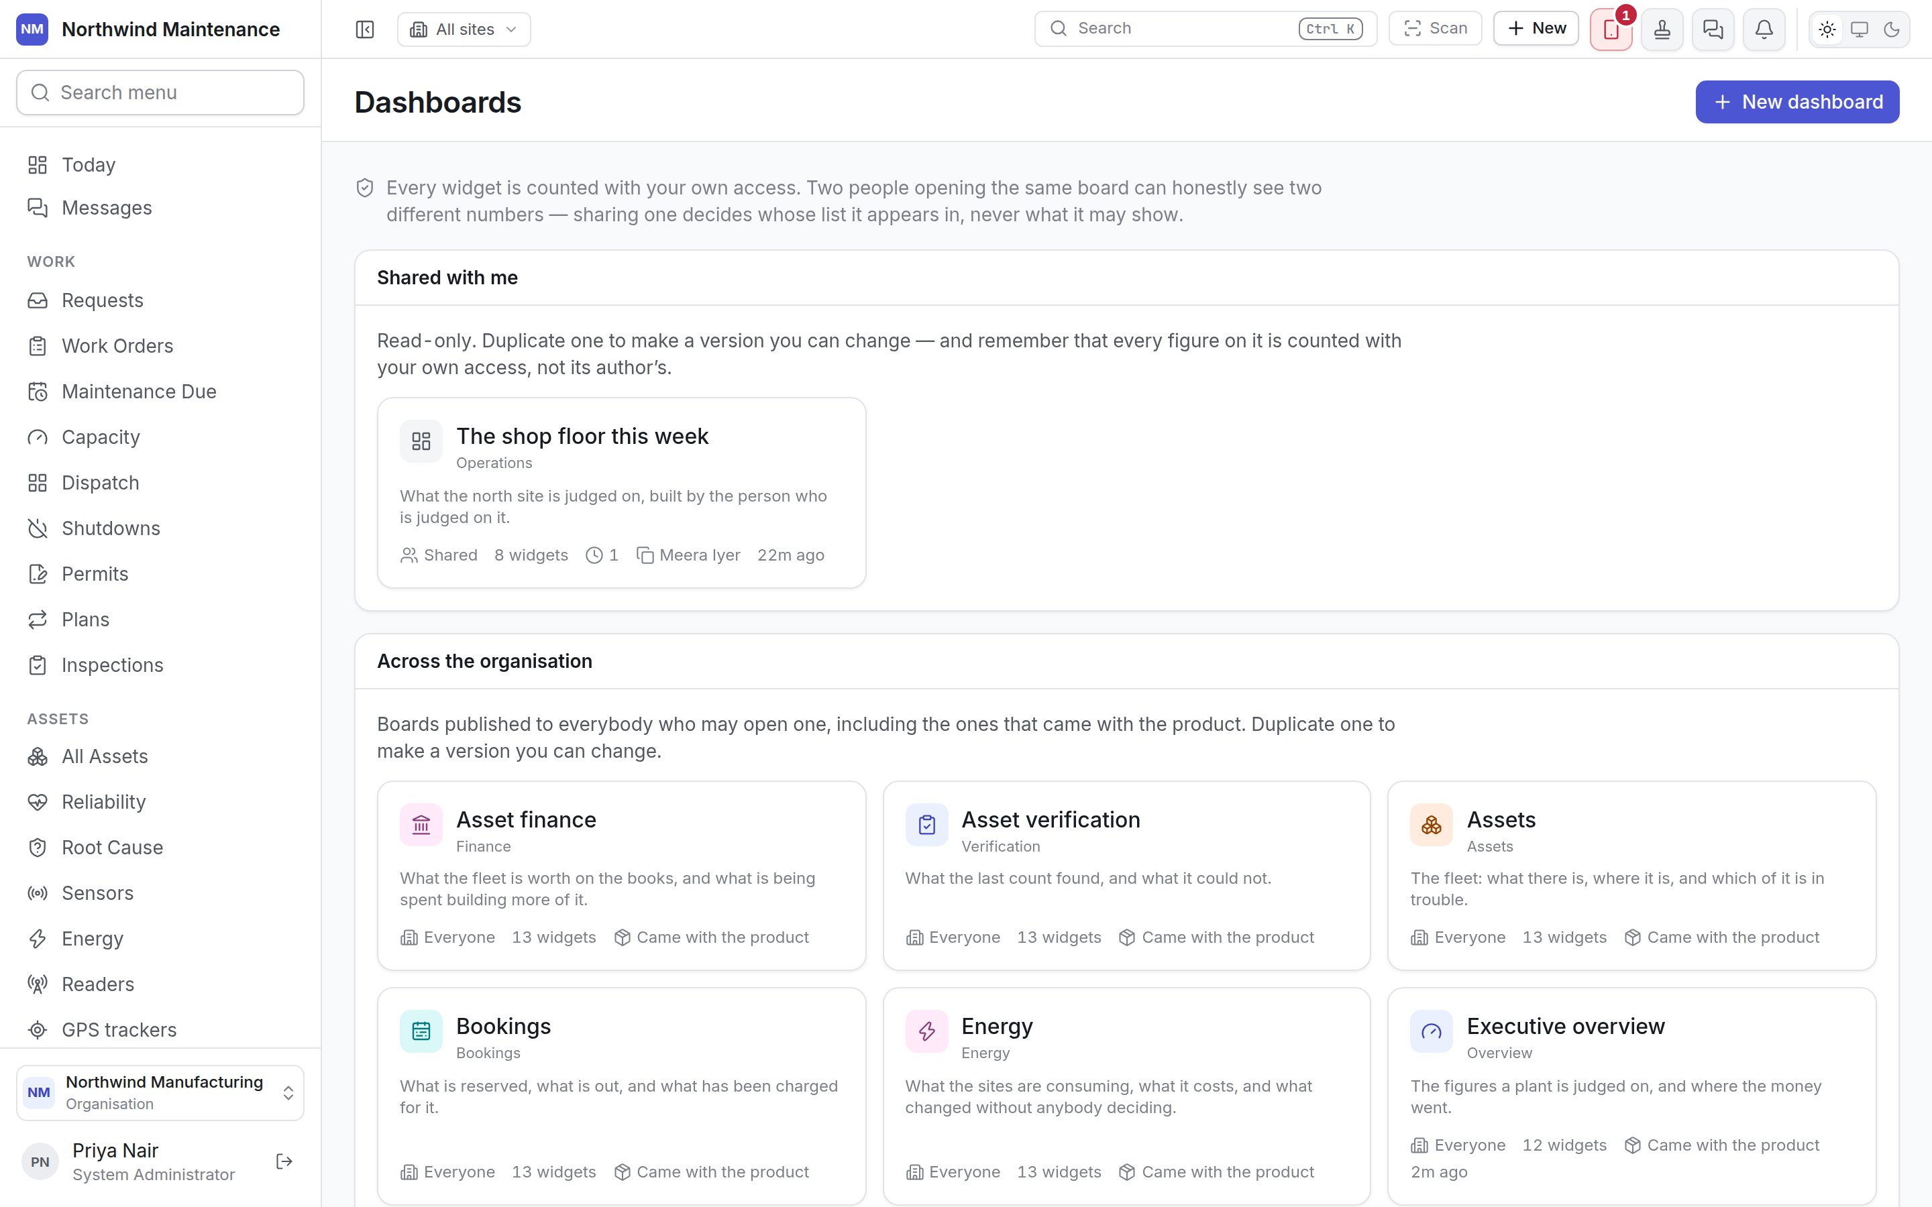Switch to light theme sun icon
The width and height of the screenshot is (1932, 1207).
tap(1827, 30)
